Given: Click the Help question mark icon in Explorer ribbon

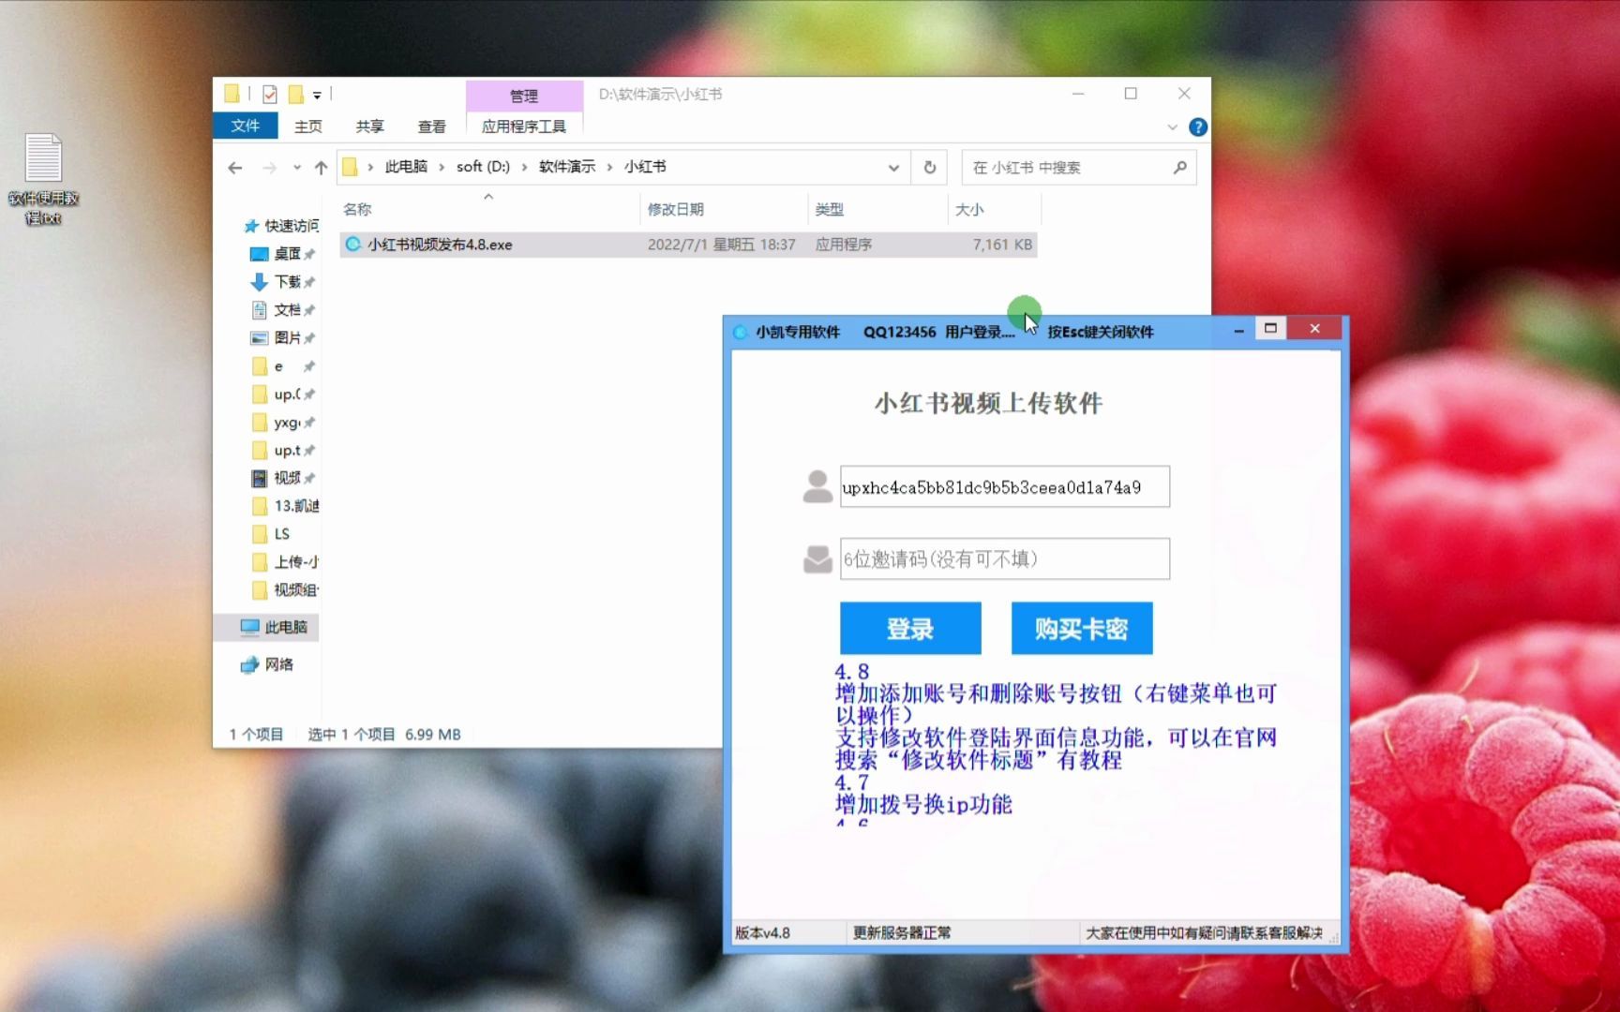Looking at the screenshot, I should click(x=1197, y=126).
